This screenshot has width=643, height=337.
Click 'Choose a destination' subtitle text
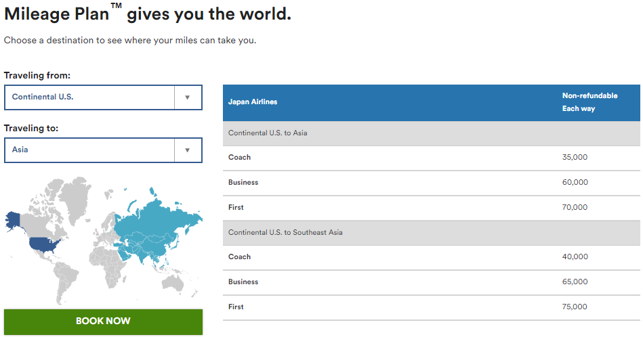(130, 41)
